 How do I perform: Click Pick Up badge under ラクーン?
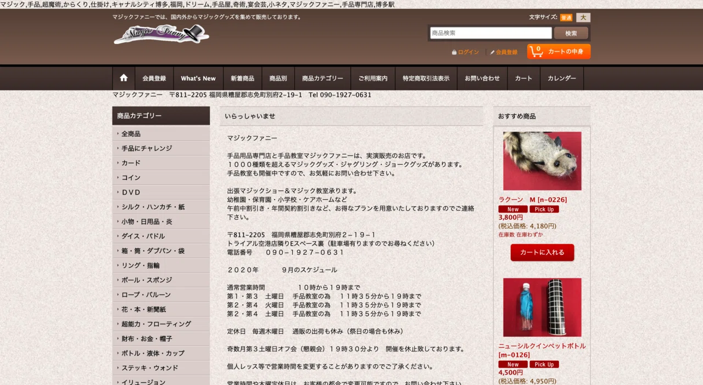pos(544,209)
